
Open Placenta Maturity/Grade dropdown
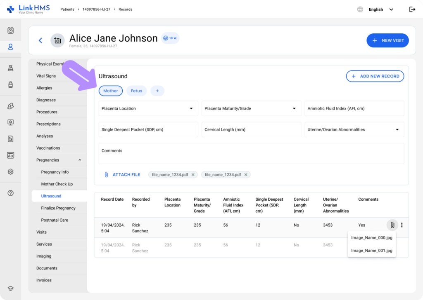[251, 108]
